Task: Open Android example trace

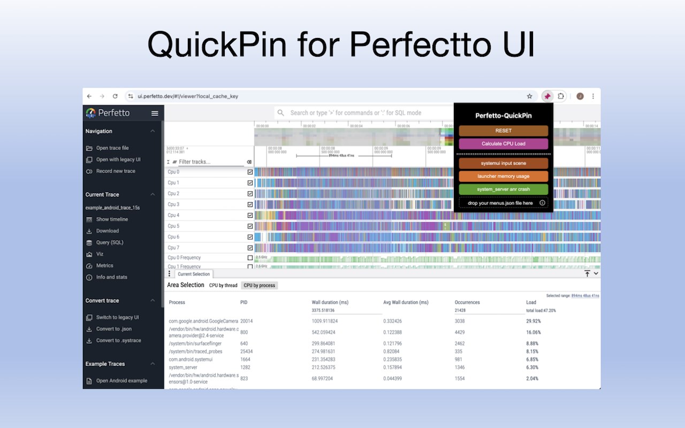Action: point(121,381)
